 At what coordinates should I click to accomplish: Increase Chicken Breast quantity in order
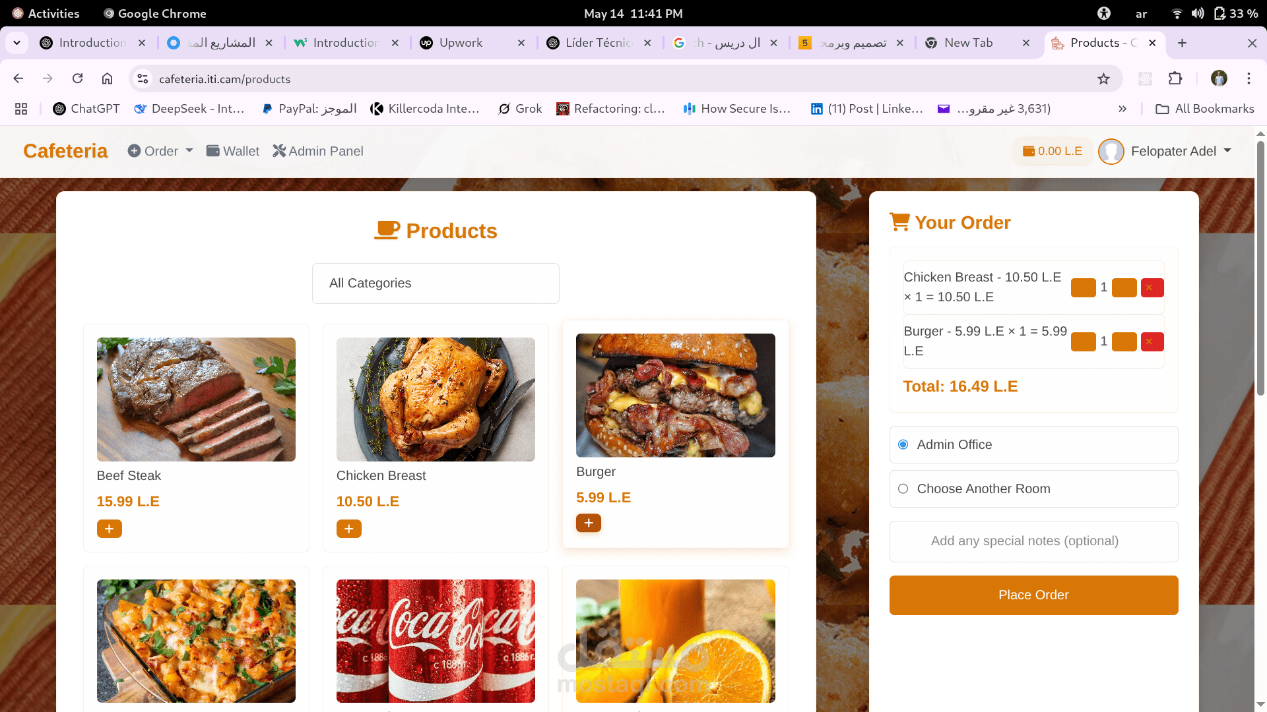point(1124,288)
